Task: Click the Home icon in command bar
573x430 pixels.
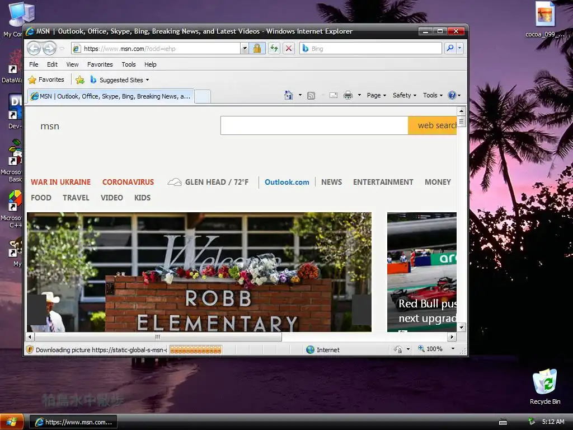Action: pyautogui.click(x=288, y=95)
